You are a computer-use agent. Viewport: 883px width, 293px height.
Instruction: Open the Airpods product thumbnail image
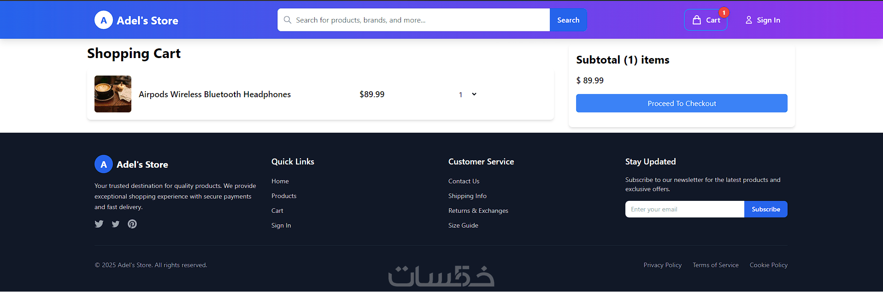tap(113, 94)
